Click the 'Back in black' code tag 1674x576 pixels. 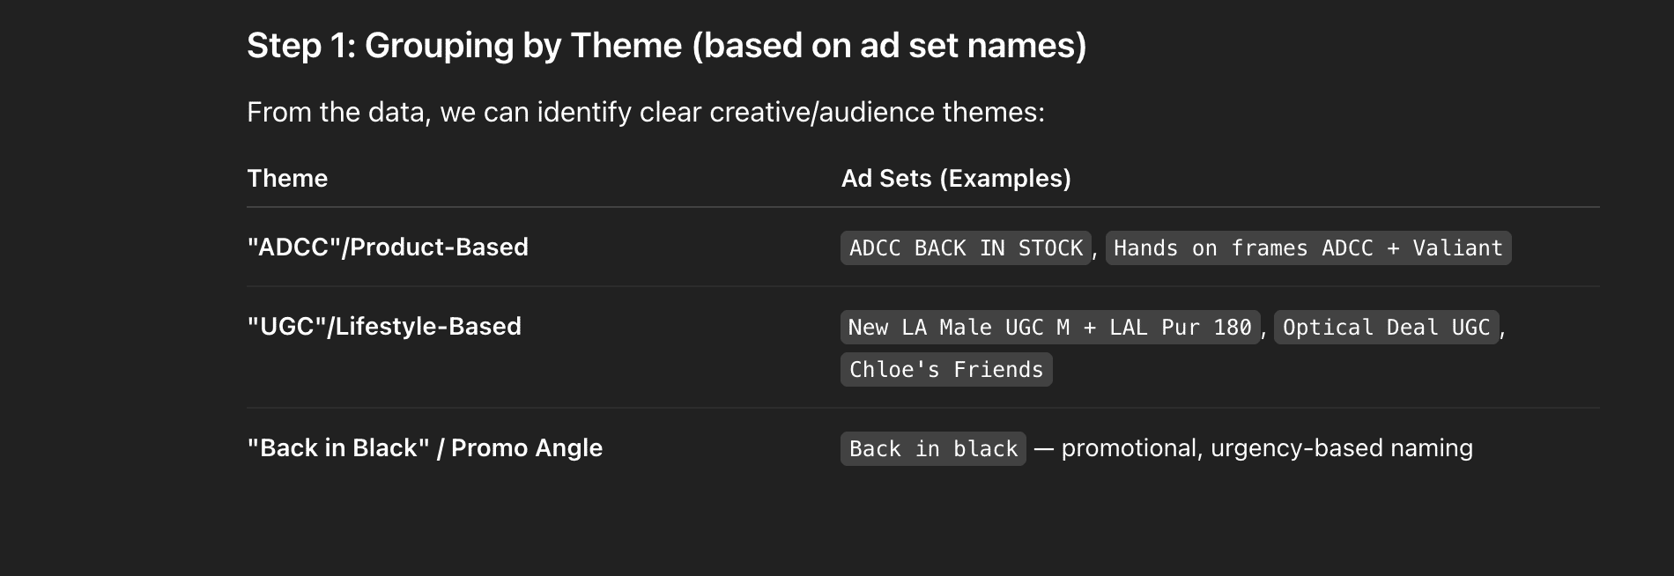(933, 449)
